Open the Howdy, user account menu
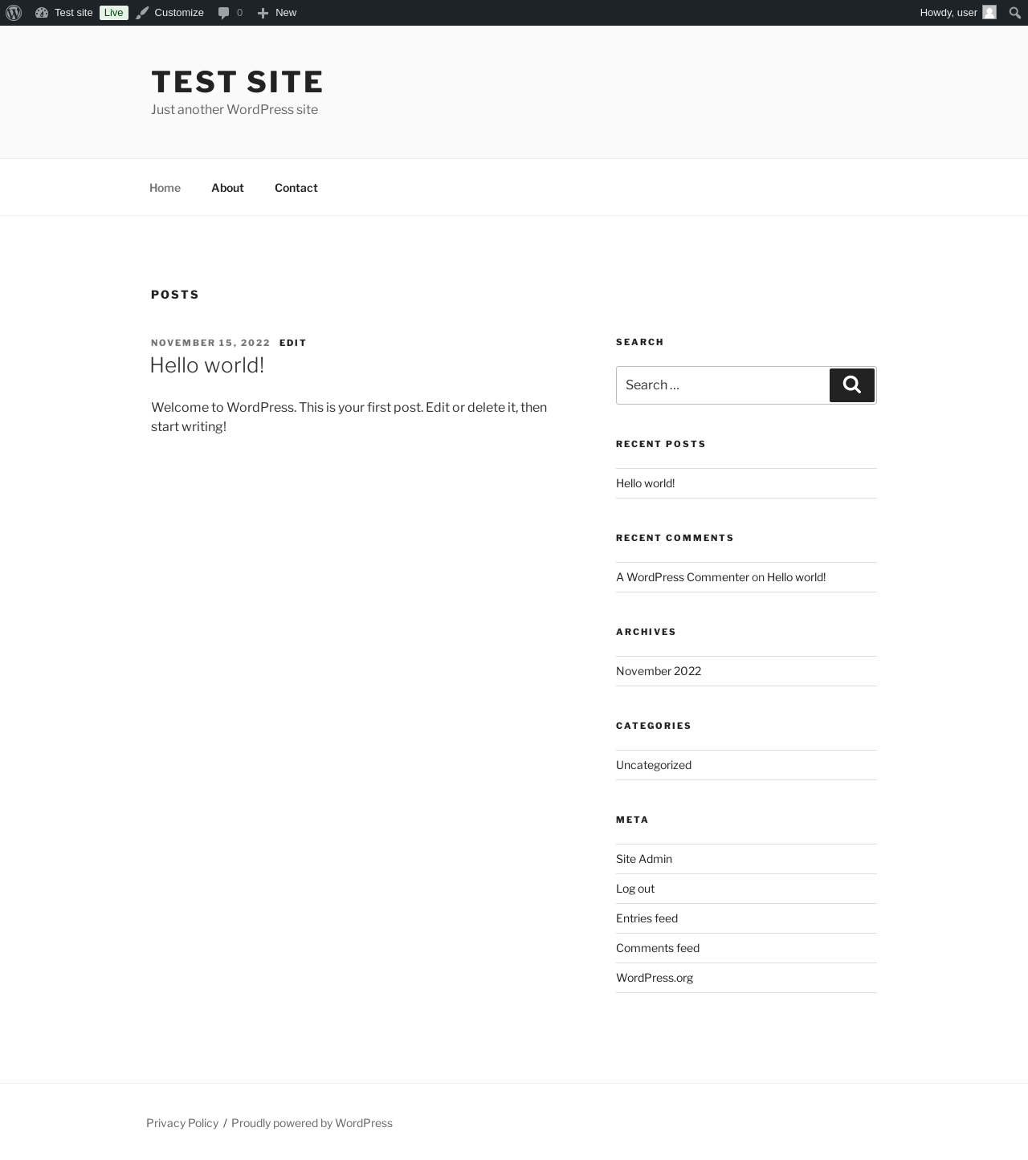 948,13
